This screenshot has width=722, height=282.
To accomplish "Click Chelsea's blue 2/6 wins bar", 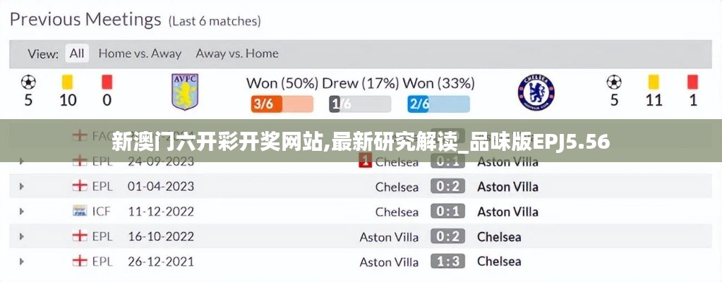I will (438, 104).
